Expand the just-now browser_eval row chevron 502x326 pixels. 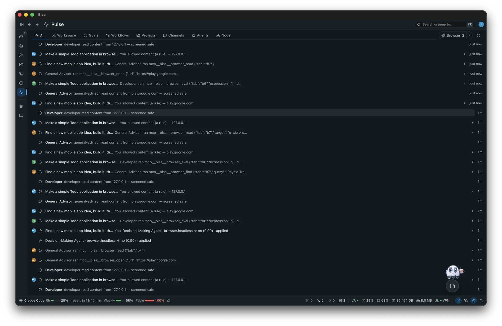[464, 84]
